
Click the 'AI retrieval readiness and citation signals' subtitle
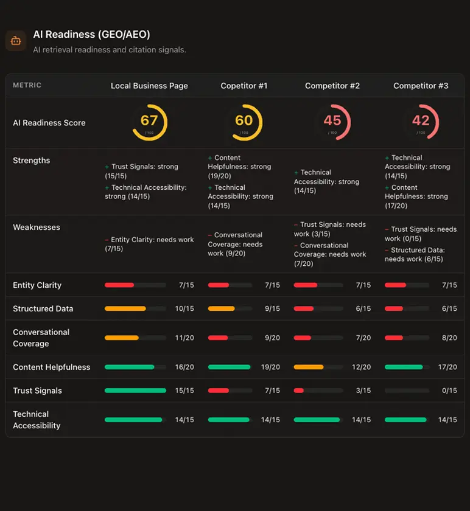click(110, 50)
